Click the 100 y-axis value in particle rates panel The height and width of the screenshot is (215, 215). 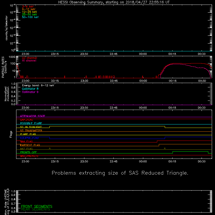(x=13, y=64)
